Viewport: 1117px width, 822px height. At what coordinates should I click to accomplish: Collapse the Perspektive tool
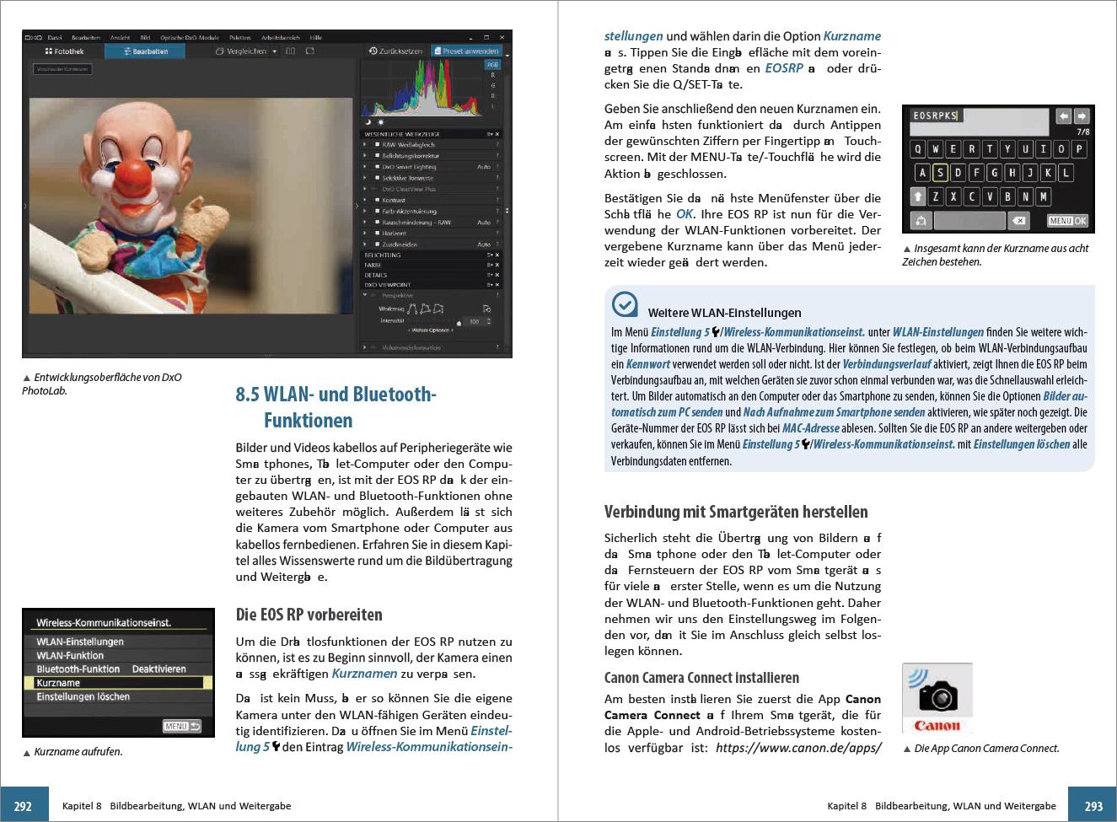365,295
